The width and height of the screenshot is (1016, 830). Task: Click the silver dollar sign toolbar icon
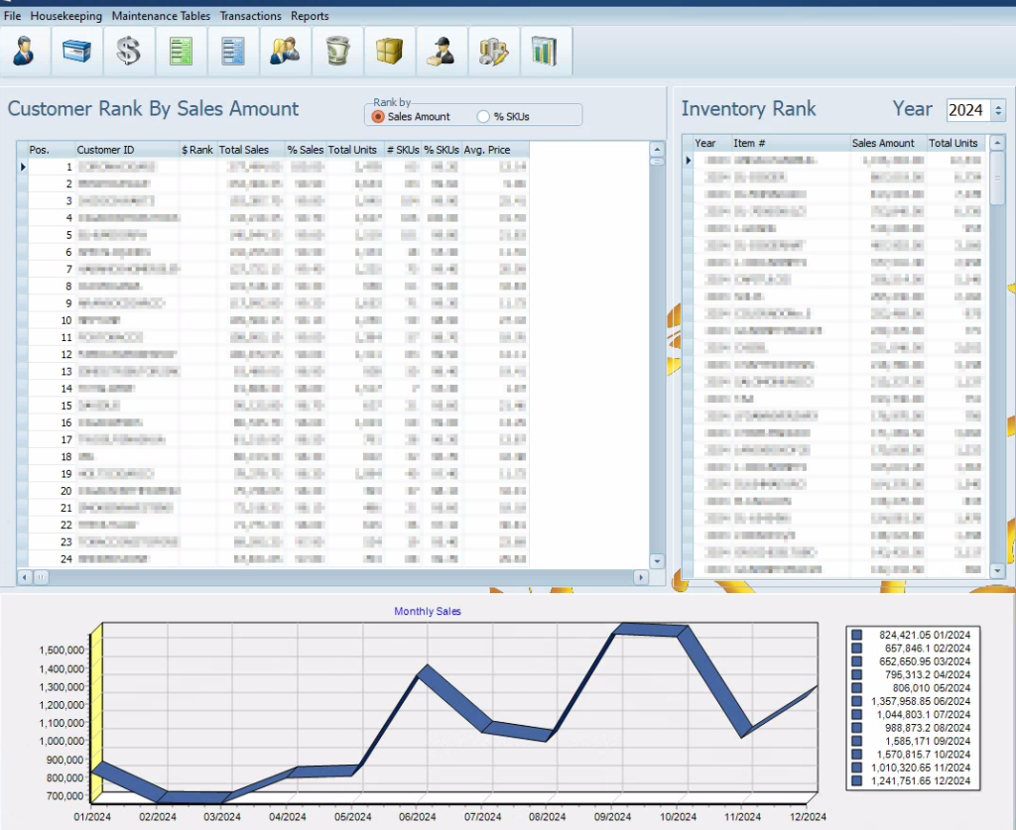click(128, 51)
